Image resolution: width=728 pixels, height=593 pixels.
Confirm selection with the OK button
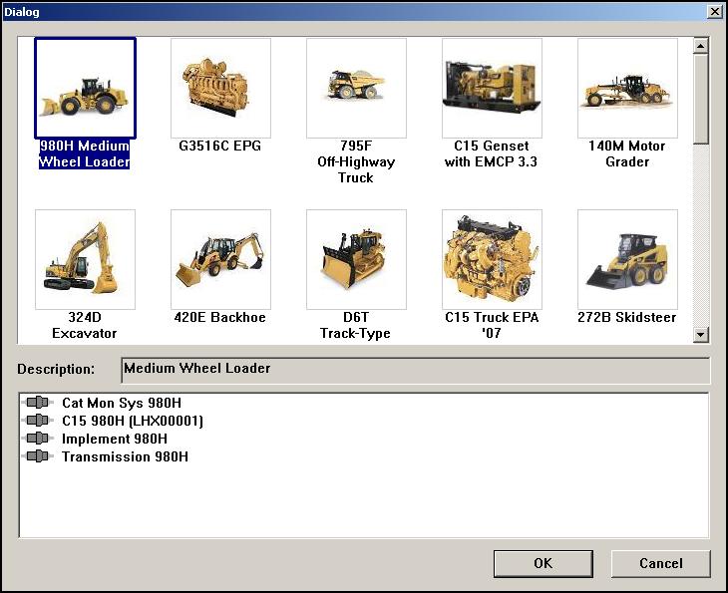click(544, 564)
